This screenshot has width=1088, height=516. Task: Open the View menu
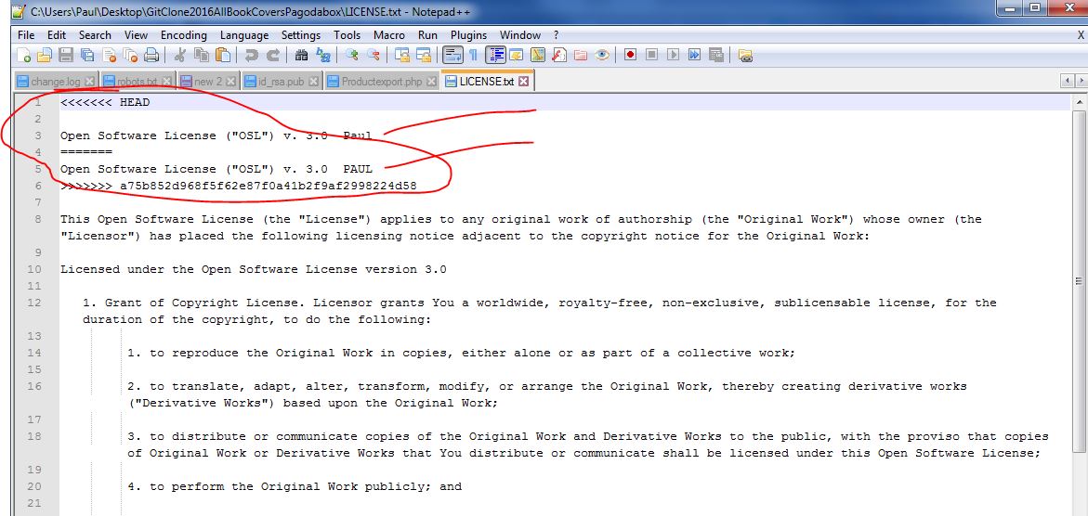pyautogui.click(x=136, y=35)
